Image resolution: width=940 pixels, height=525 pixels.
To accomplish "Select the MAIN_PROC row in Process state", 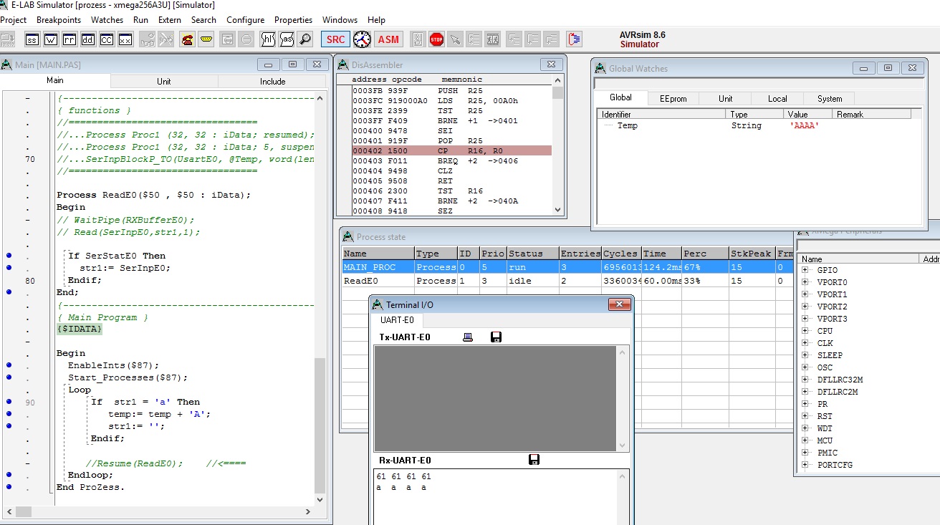I will coord(567,267).
